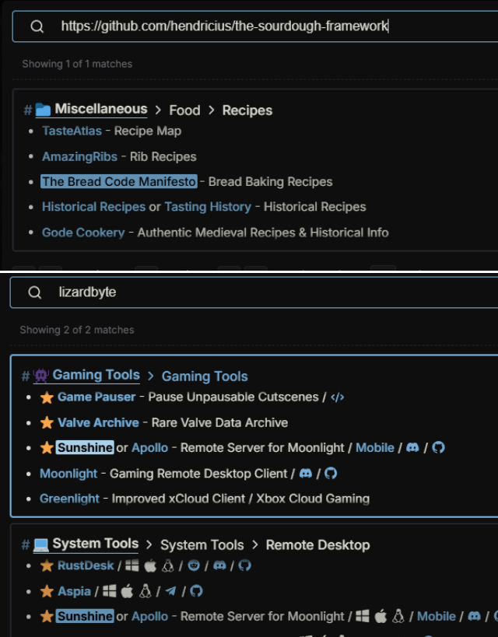This screenshot has width=498, height=637.
Task: Open the GitHub icon in the Aspia row
Action: [196, 590]
